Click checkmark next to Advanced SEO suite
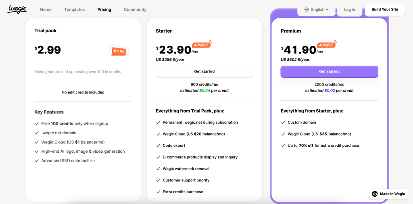This screenshot has width=413, height=204. 37,160
